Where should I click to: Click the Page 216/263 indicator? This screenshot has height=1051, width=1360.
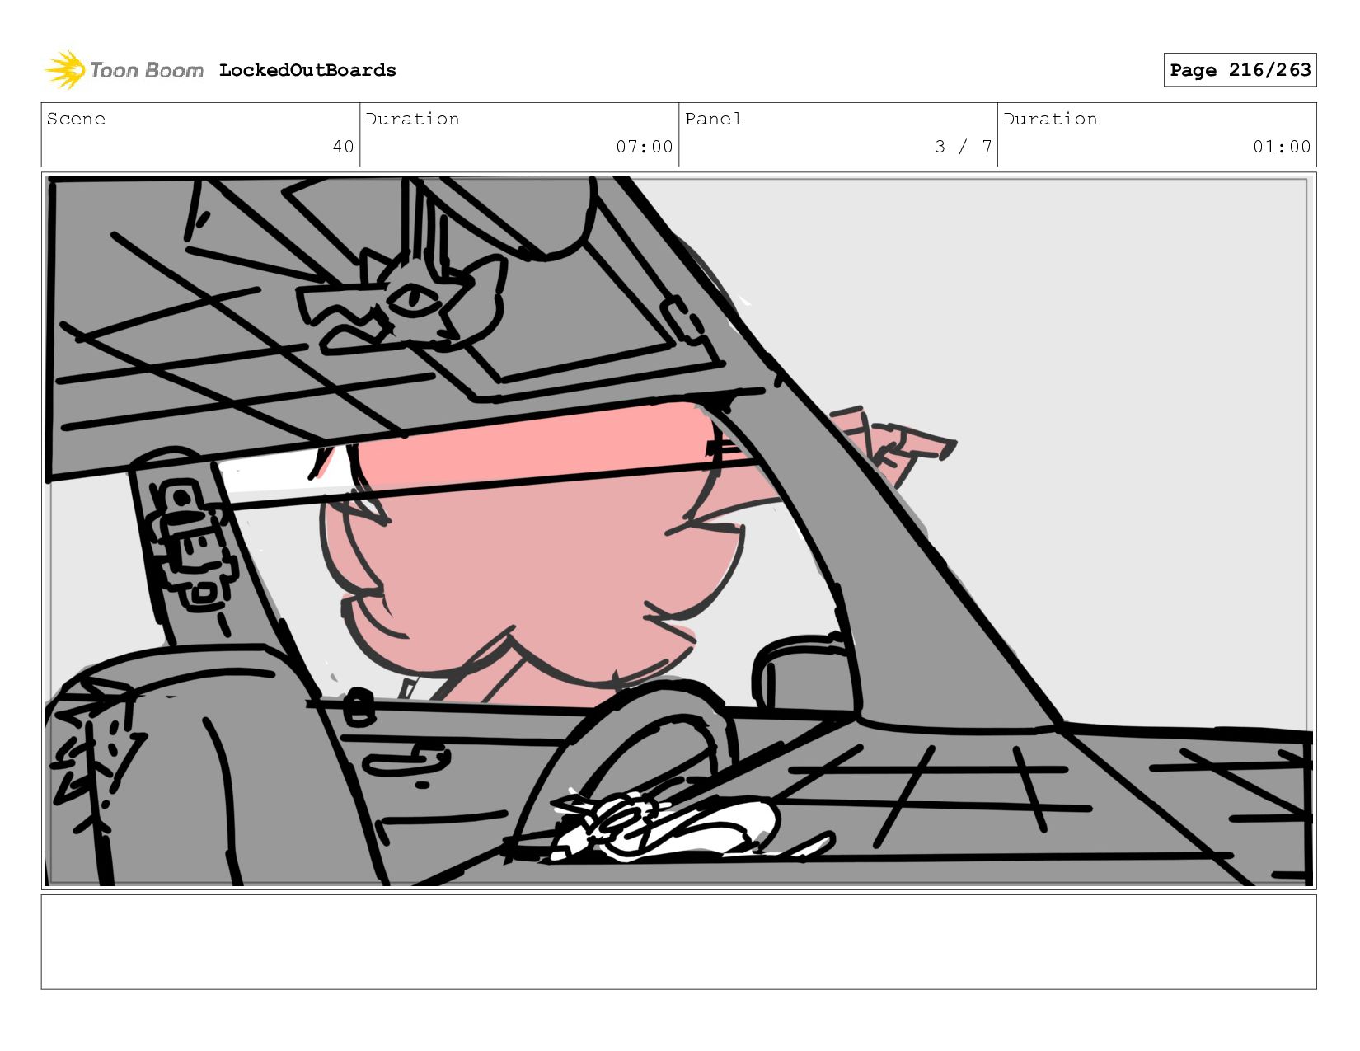click(x=1240, y=70)
